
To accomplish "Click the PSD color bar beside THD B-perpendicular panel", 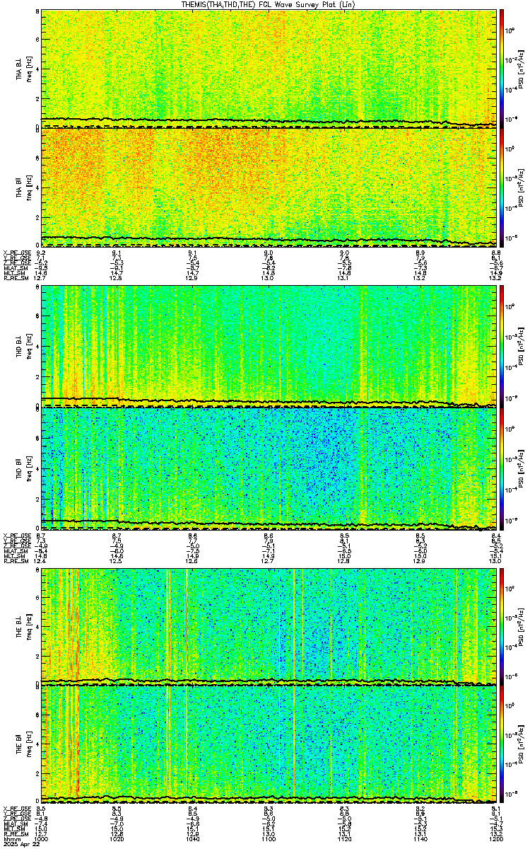I will pos(501,346).
